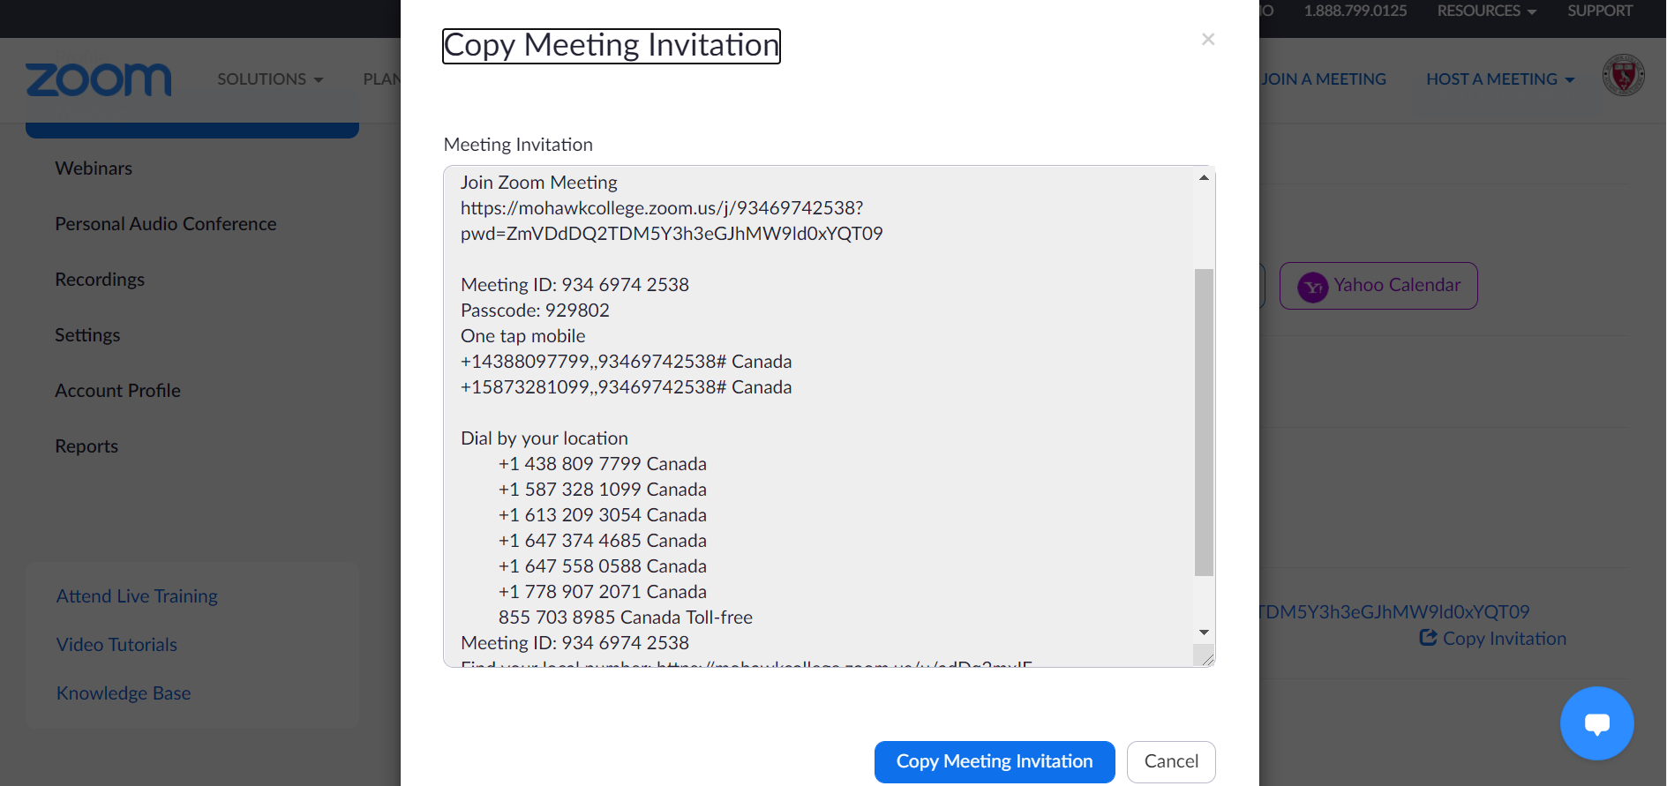This screenshot has width=1667, height=786.
Task: Open the profile avatar menu
Action: coord(1623,76)
